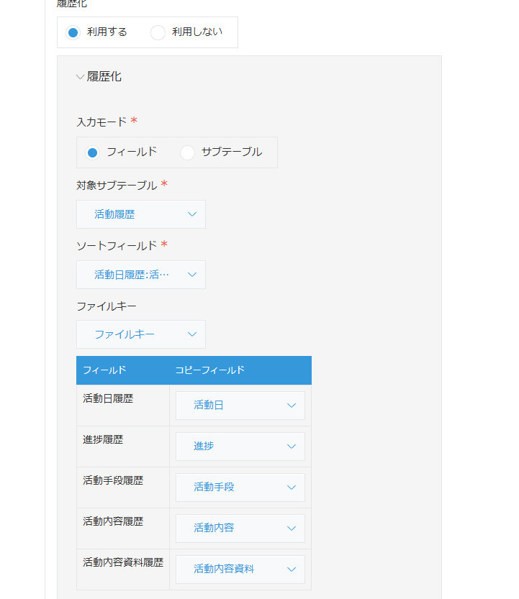
Task: Choose サブテーブル input mode
Action: tap(187, 152)
